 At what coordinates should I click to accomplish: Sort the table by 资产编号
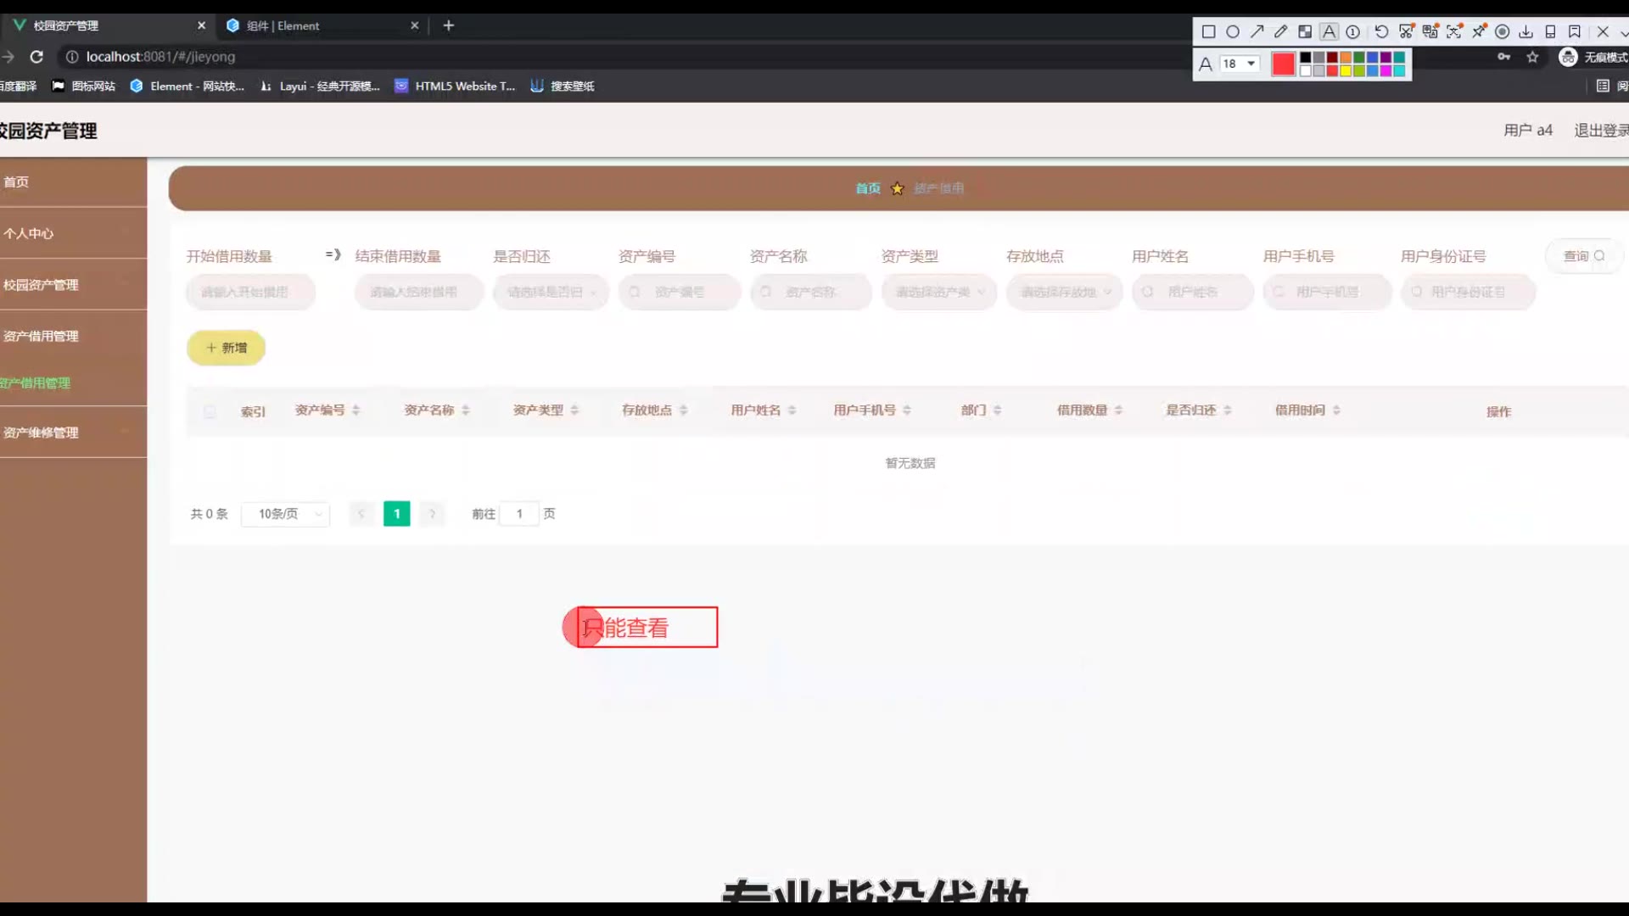(356, 411)
